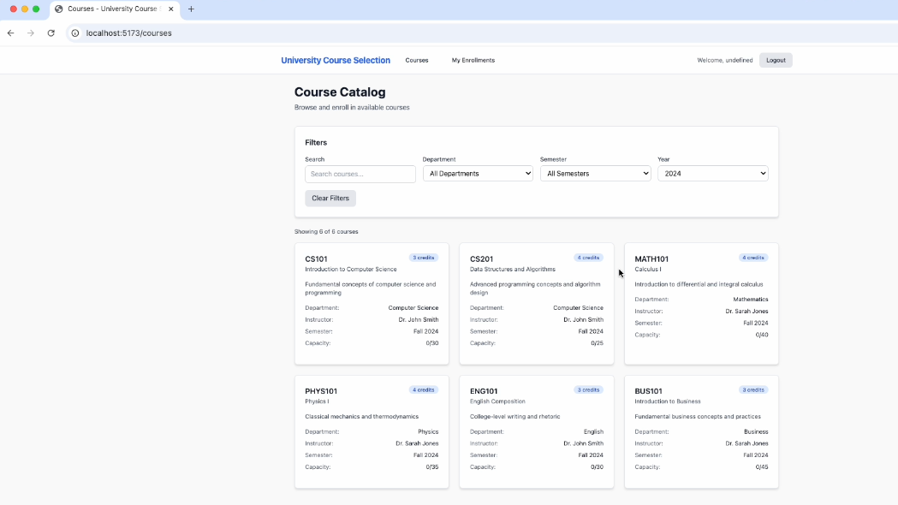This screenshot has height=505, width=898.
Task: Select the BUS101 Introduction to Business card
Action: tap(701, 431)
